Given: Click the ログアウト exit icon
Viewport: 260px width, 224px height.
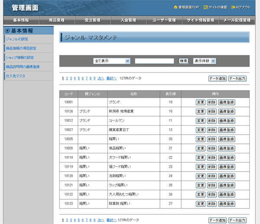Looking at the screenshot, I should coord(234,7).
